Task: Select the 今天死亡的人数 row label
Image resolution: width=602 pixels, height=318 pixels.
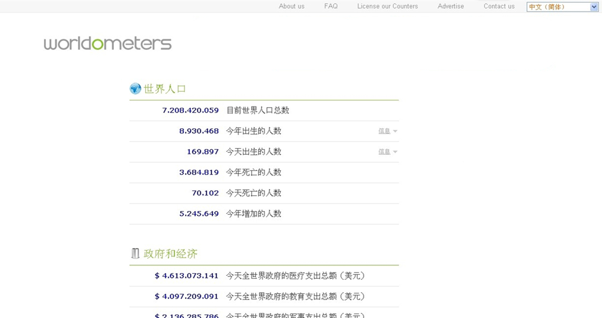Action: click(254, 193)
